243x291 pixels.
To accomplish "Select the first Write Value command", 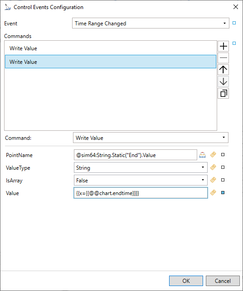I will [x=111, y=48].
